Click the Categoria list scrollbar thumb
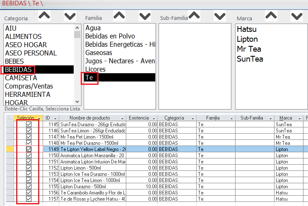 [x=77, y=34]
